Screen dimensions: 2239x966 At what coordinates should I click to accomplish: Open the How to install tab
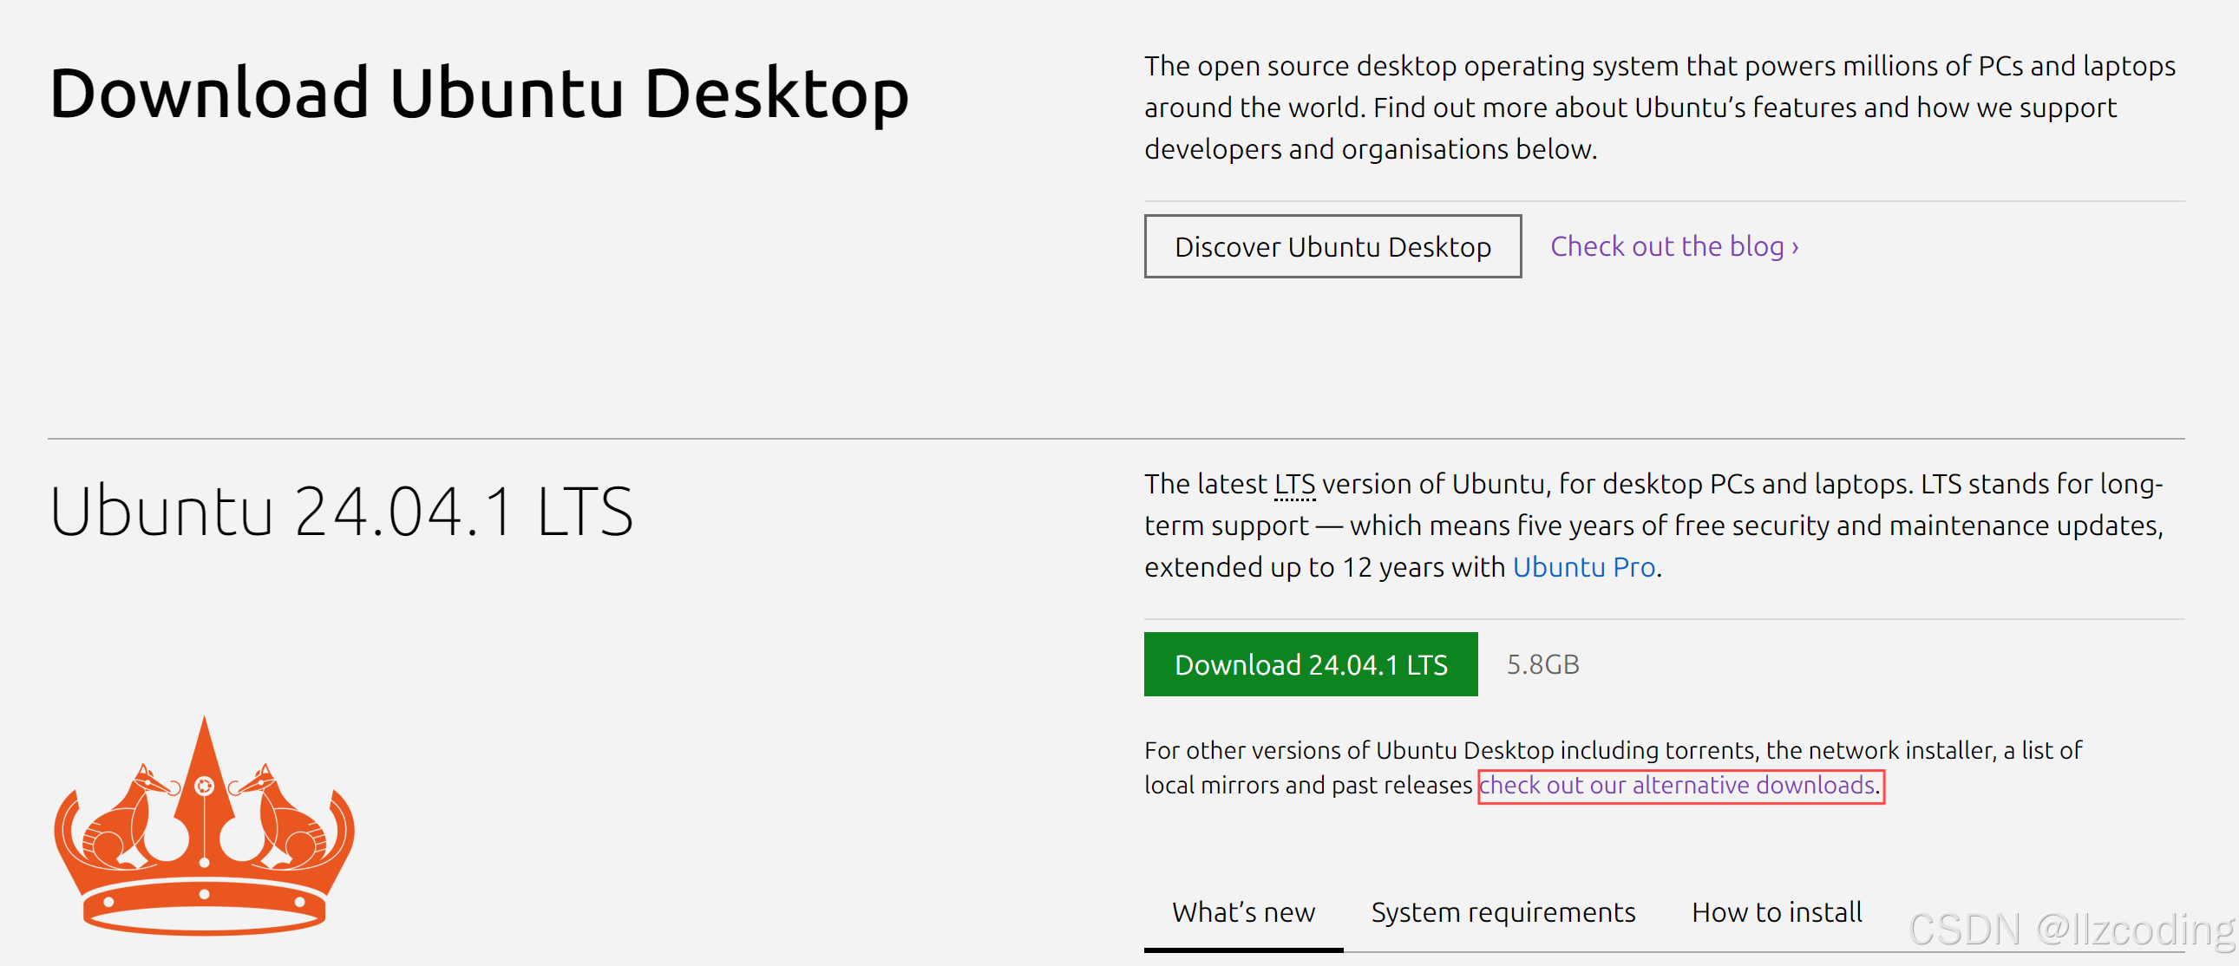pos(1777,913)
